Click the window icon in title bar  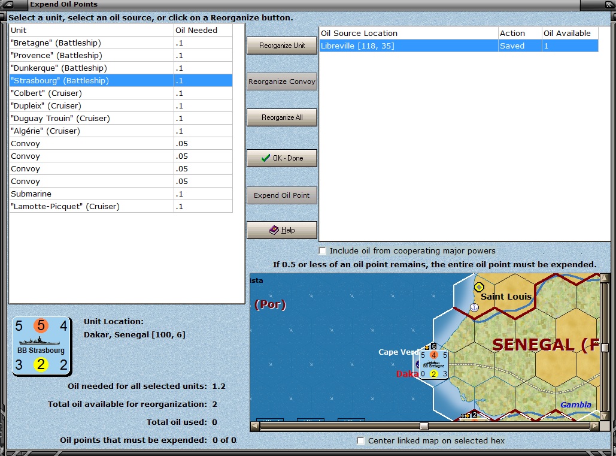click(x=8, y=5)
